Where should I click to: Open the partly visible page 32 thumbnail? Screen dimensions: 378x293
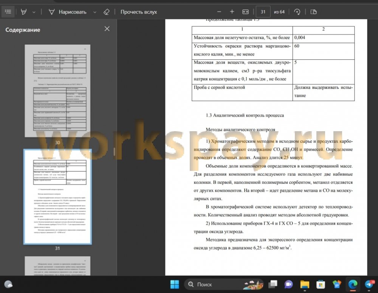(57, 266)
